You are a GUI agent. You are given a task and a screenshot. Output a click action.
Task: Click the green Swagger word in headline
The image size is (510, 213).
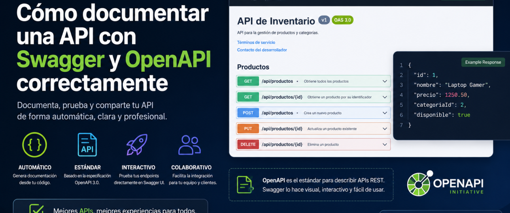[x=60, y=59]
